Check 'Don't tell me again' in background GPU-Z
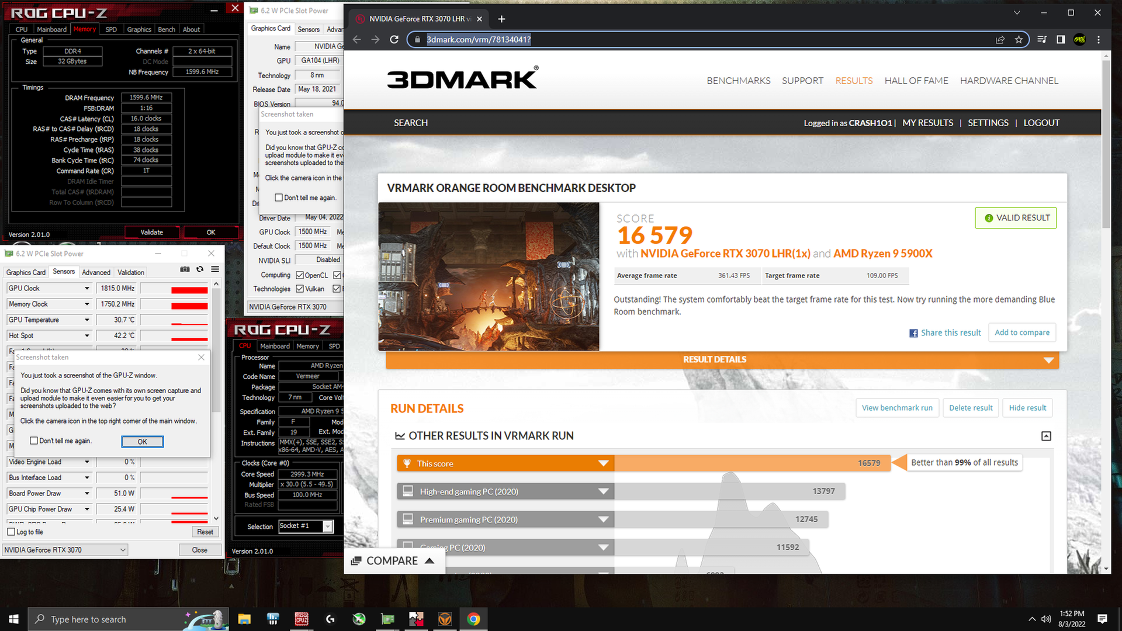Screen dimensions: 1122x631 tap(279, 197)
